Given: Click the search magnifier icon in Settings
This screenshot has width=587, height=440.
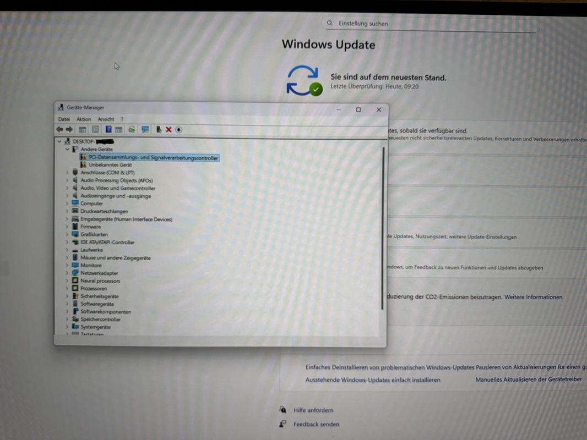Looking at the screenshot, I should pos(329,23).
